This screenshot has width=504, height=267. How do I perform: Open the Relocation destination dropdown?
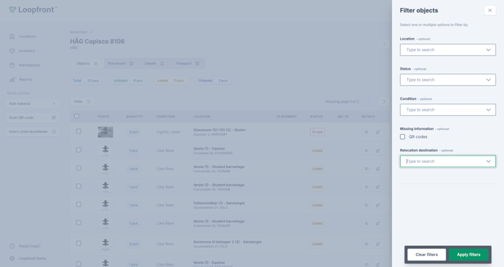coord(448,161)
